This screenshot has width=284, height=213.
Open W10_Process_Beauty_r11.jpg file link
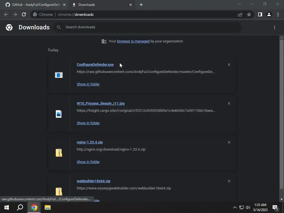tap(100, 103)
